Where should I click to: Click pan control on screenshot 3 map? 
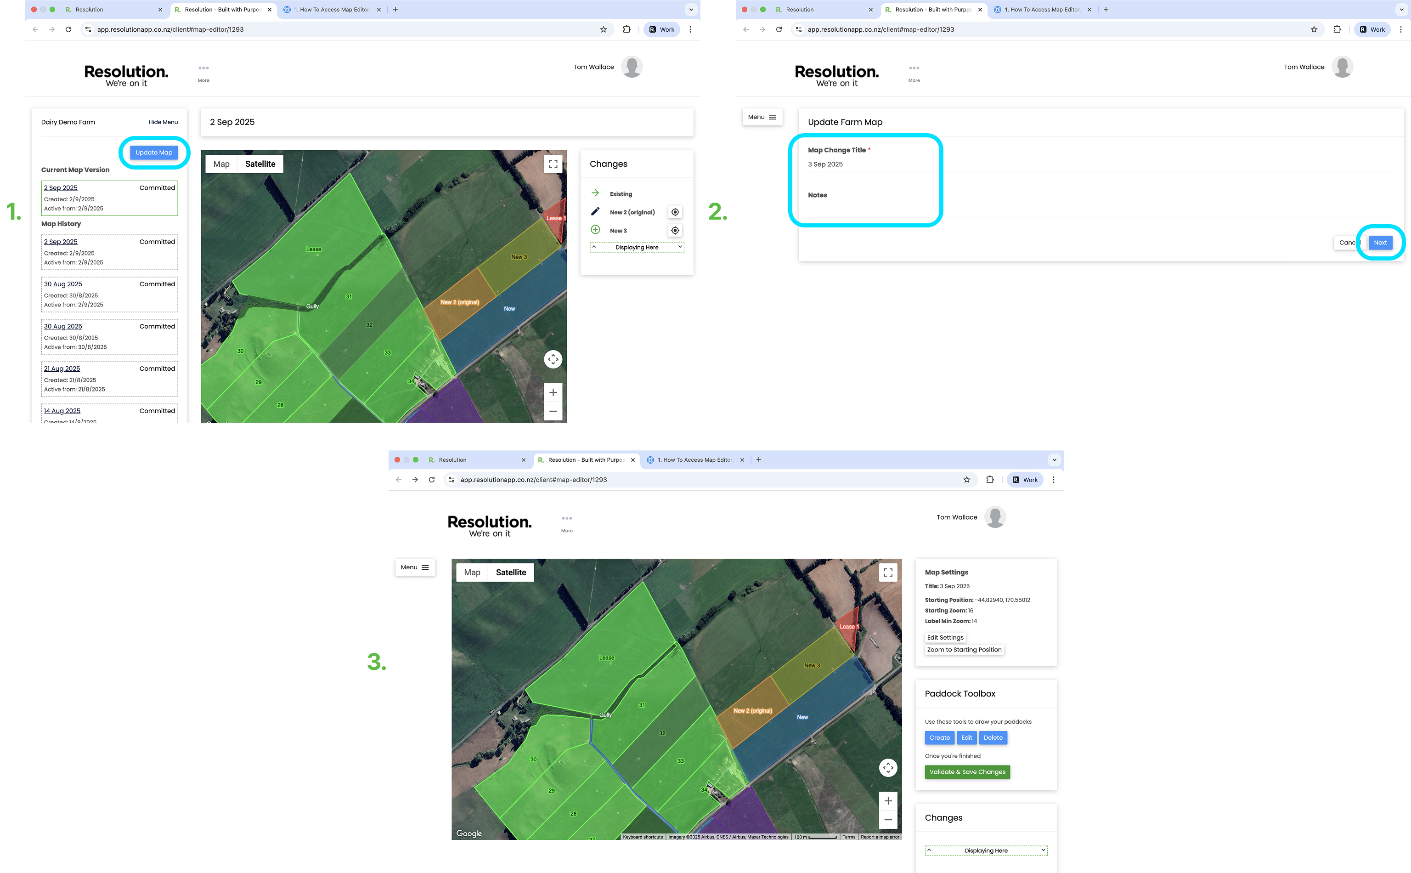pos(888,768)
